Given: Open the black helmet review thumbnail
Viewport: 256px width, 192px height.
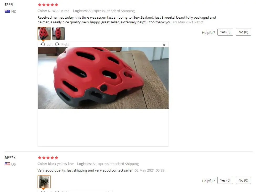Looking at the screenshot, I should (44, 182).
